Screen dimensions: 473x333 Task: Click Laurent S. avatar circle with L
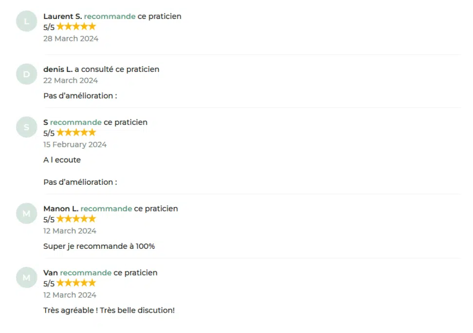point(27,21)
